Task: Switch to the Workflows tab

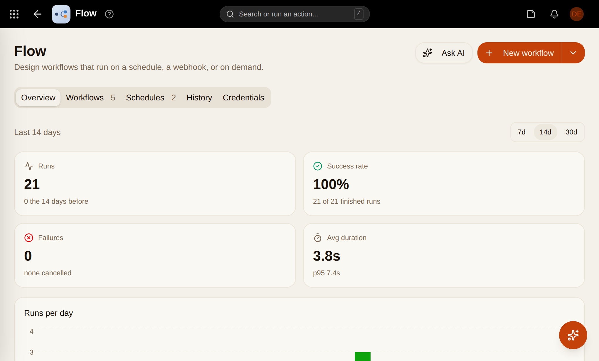Action: [x=90, y=98]
